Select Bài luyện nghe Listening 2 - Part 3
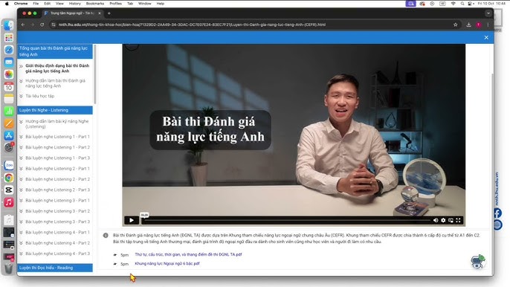Screen dimensions: 510x287 [x=57, y=190]
